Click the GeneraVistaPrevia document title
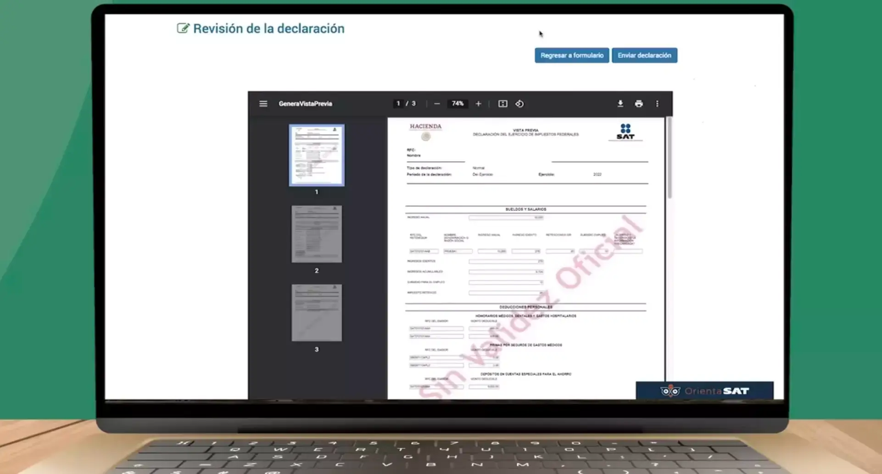Screen dimensions: 882x474 [305, 104]
